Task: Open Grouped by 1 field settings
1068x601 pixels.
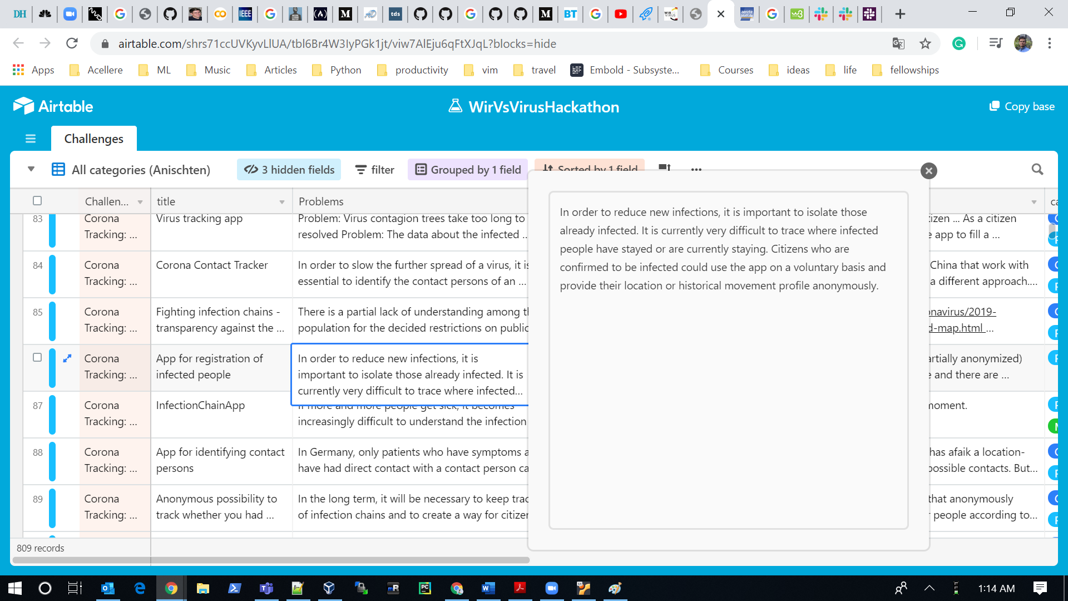Action: coord(468,170)
